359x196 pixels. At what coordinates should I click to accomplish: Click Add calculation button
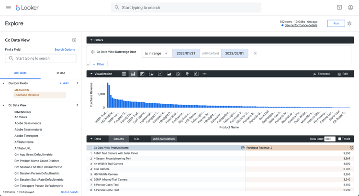[164, 139]
